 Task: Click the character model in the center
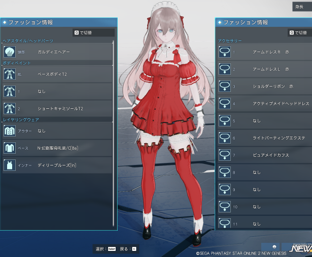[167, 123]
